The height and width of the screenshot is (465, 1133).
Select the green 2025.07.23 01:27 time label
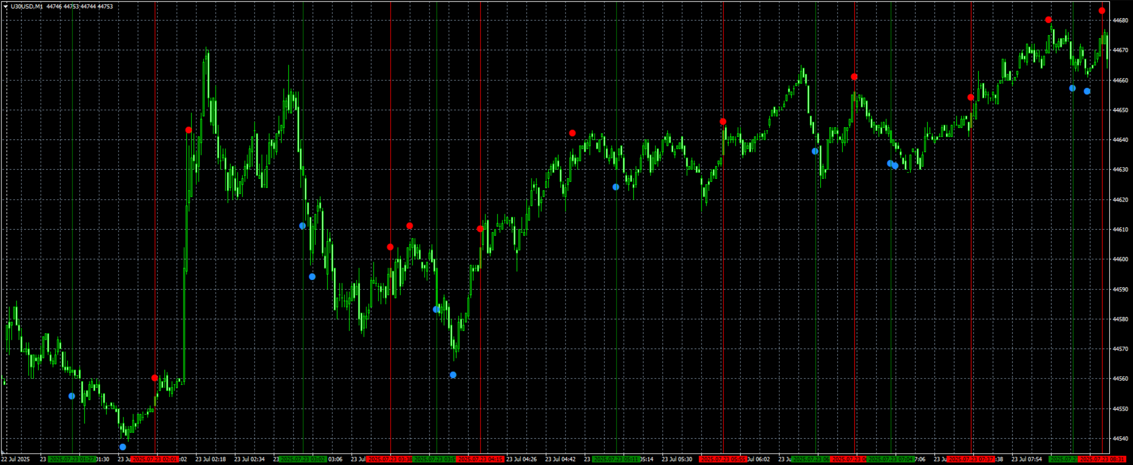[72, 459]
